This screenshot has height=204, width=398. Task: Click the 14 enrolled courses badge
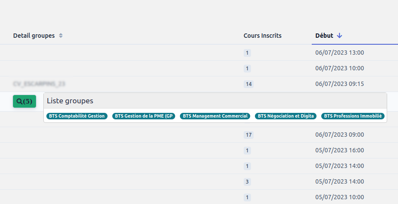248,84
